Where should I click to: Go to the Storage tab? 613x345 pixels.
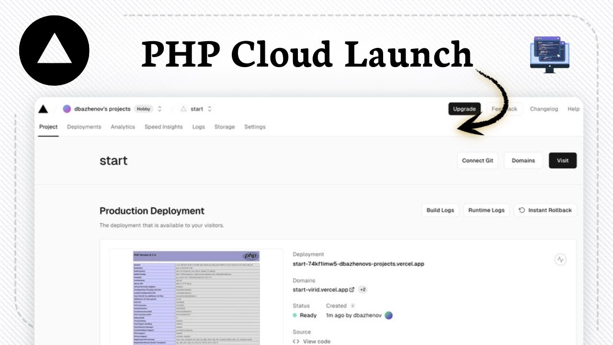pos(225,127)
